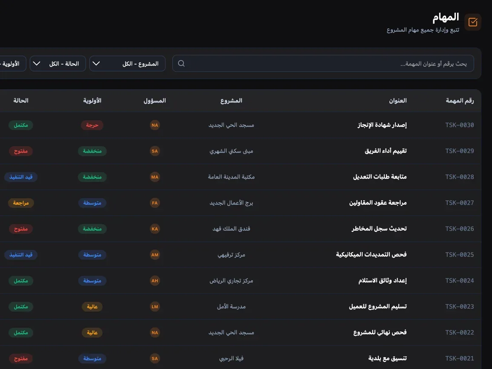Click مراجعة status badge in TSK-0027 row
Screen dimensions: 492x369
click(21, 203)
